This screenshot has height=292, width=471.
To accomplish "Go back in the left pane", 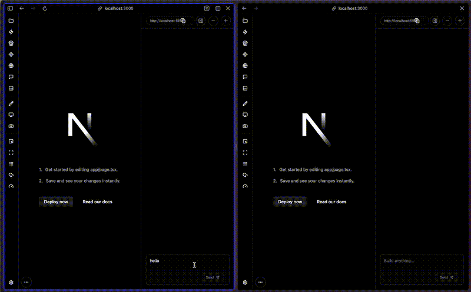I will [22, 8].
